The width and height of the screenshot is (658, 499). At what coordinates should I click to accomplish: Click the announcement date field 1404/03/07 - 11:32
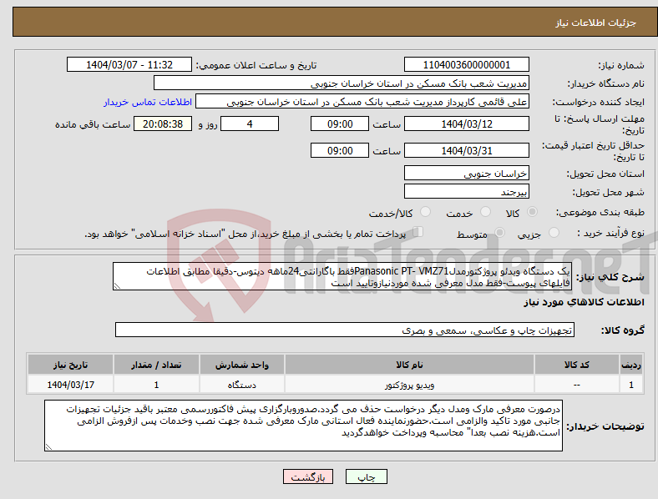[x=129, y=64]
